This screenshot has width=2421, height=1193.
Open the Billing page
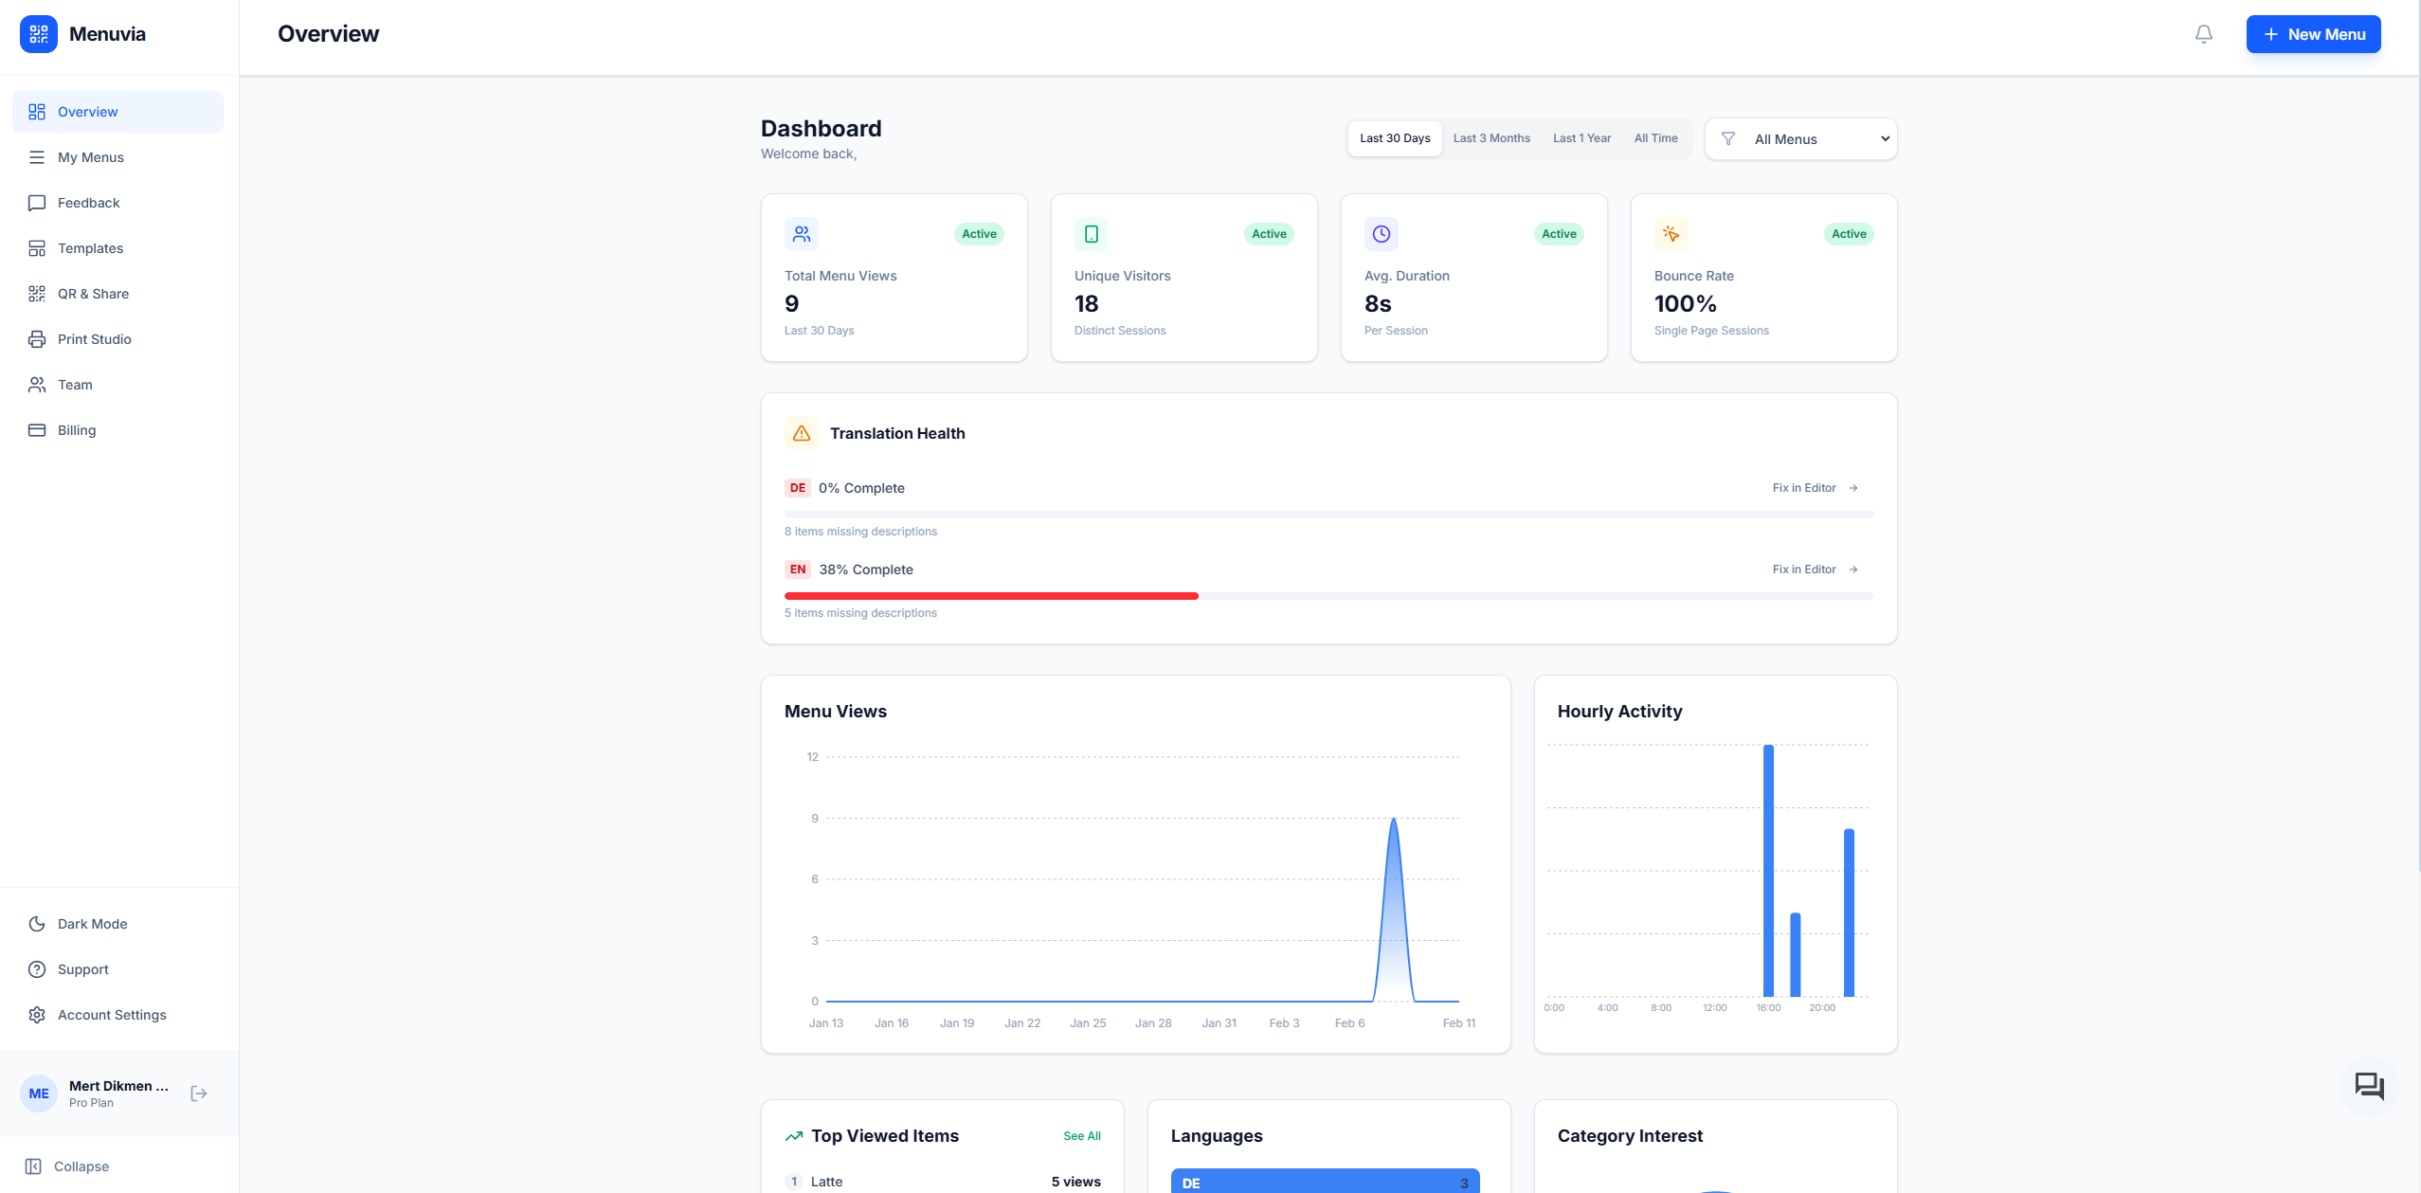point(76,429)
